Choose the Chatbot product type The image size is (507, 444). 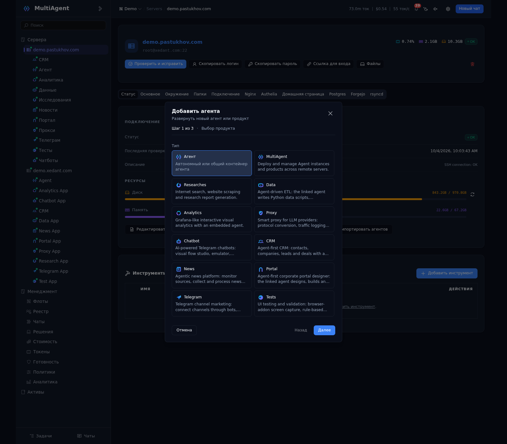pos(212,247)
